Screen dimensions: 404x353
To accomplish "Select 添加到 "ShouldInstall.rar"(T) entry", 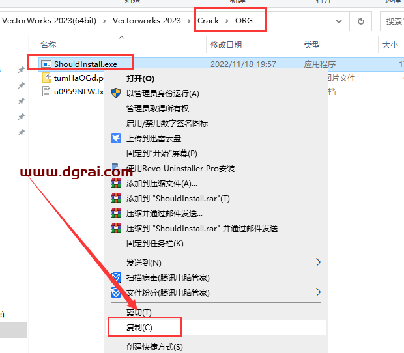I will [216, 198].
